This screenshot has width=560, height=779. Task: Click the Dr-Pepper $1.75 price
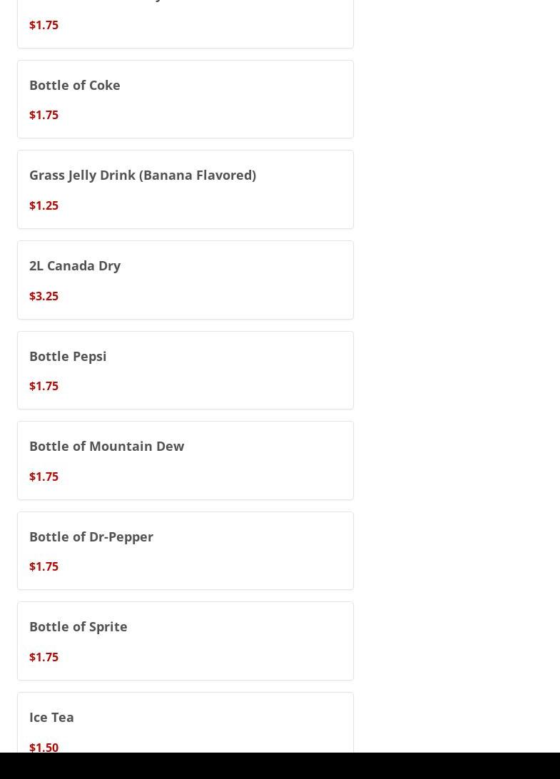(44, 566)
